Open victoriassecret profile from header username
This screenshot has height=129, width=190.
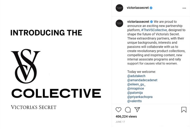click(138, 8)
